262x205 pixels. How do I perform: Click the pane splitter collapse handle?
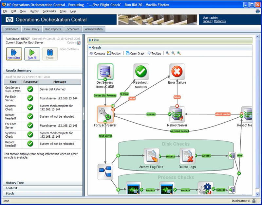click(84, 114)
